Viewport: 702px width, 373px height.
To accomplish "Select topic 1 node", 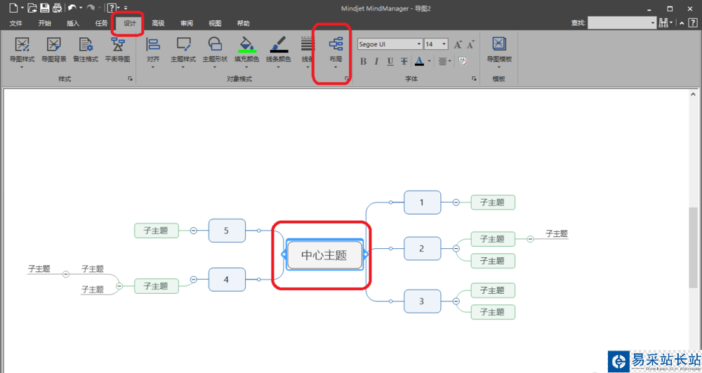I will click(x=422, y=202).
